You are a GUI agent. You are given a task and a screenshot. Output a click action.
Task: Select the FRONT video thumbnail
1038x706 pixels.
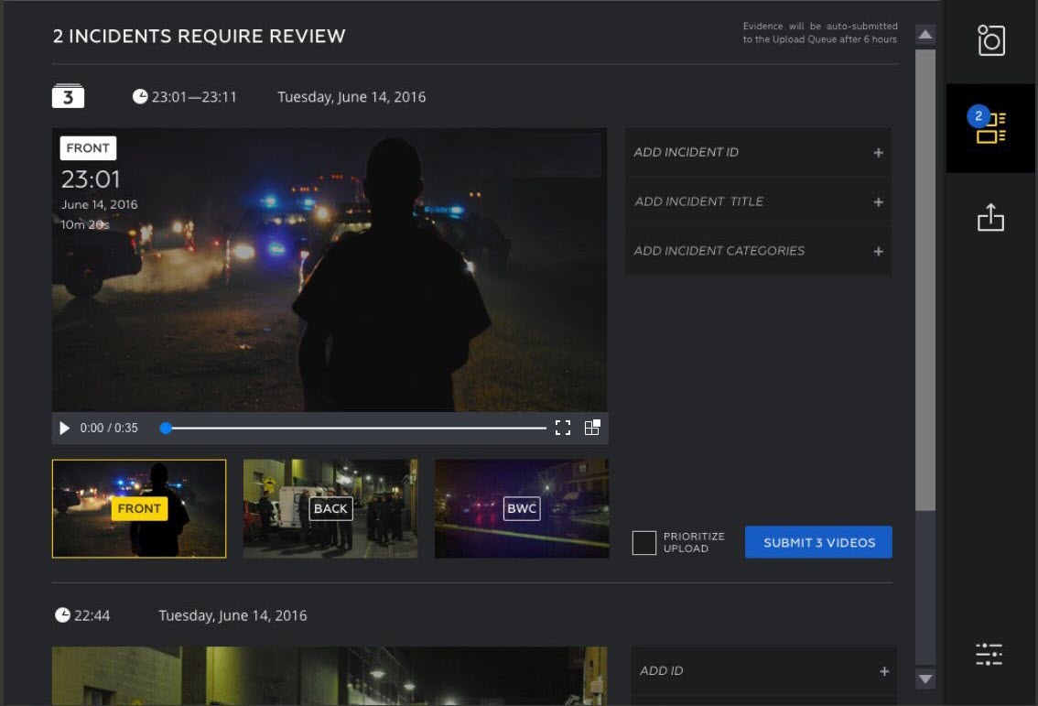click(x=139, y=508)
